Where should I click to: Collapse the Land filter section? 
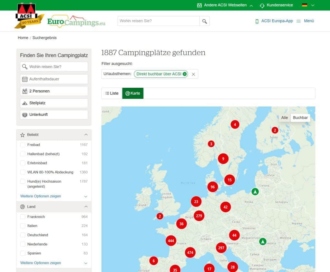pyautogui.click(x=54, y=207)
